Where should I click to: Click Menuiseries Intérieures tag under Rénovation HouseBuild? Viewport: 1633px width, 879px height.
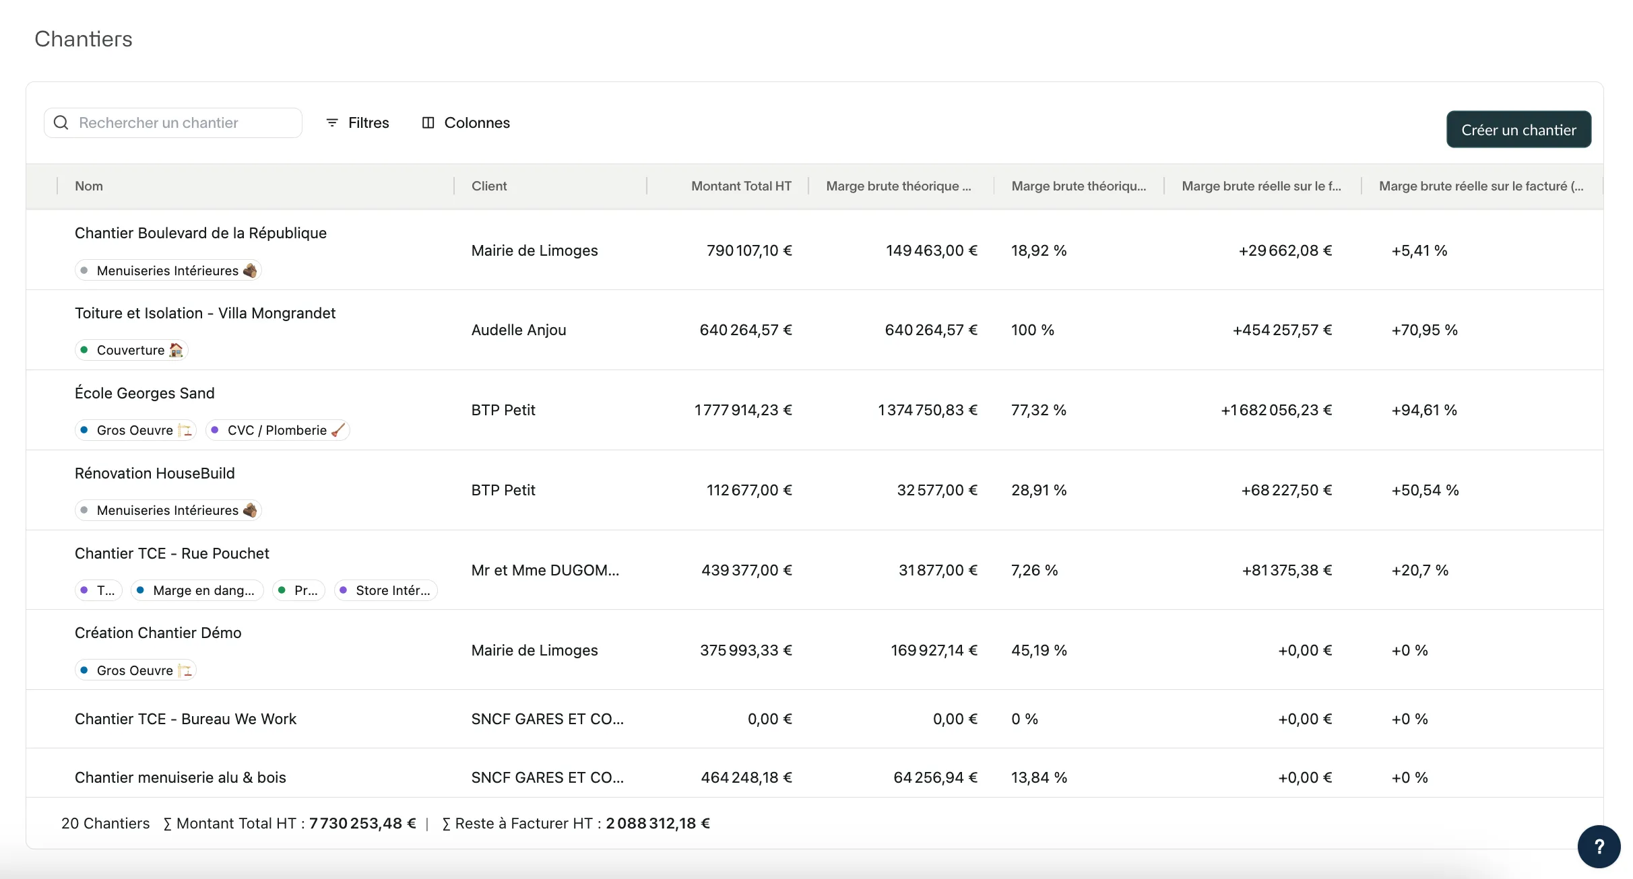pos(168,510)
